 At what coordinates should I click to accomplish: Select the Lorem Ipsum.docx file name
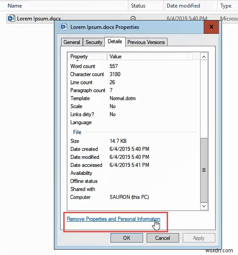pyautogui.click(x=39, y=19)
